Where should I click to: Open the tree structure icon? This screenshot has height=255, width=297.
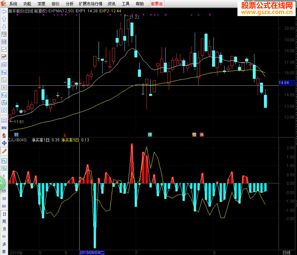4,80
